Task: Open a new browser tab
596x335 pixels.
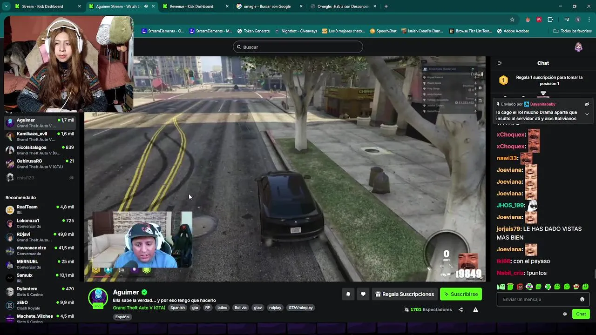Action: click(x=386, y=7)
